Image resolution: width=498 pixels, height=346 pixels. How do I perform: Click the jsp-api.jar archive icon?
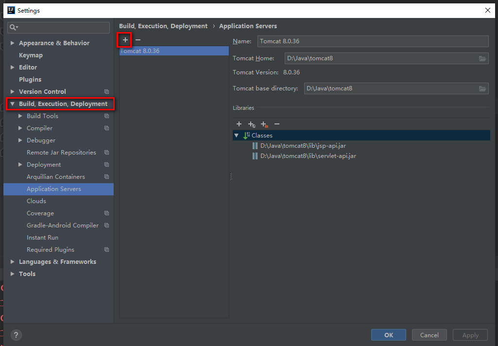[255, 146]
